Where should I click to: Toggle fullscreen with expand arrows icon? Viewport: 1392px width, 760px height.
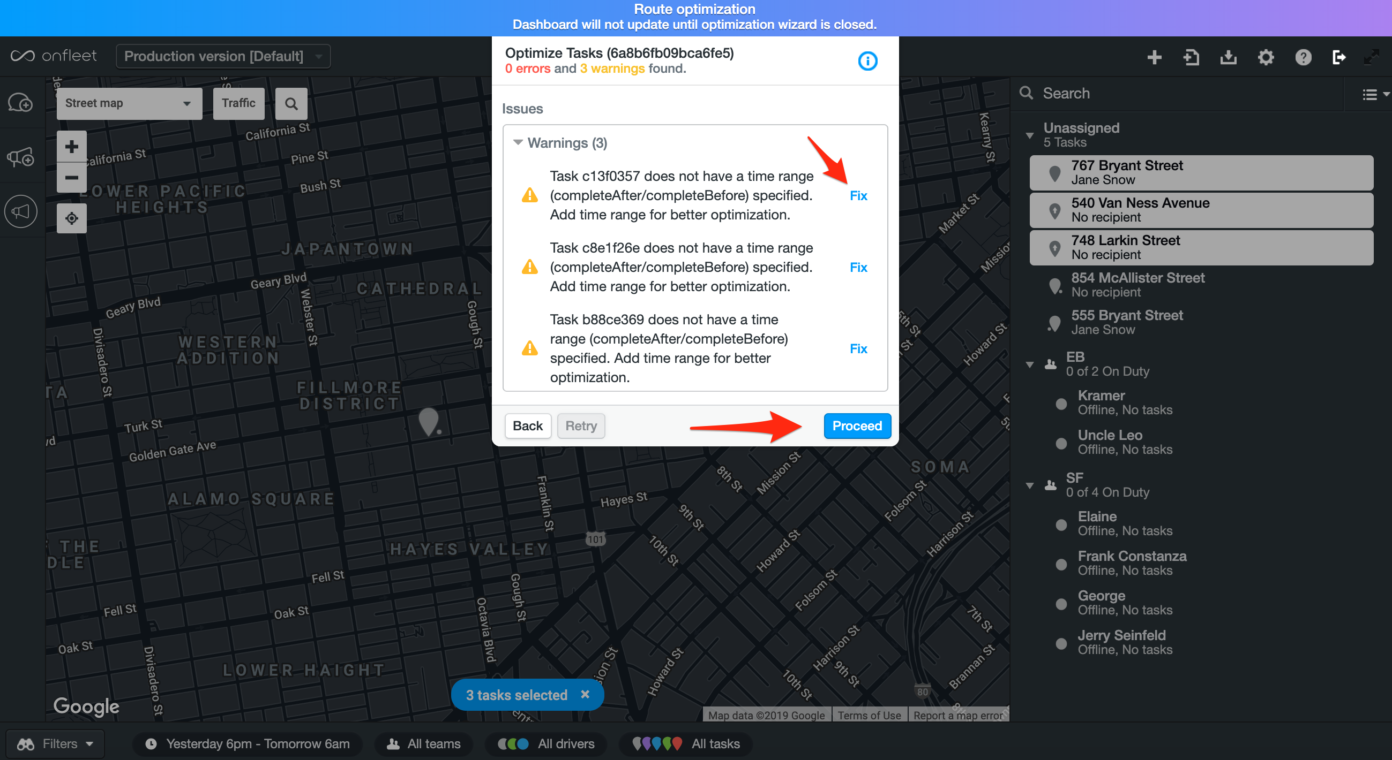[x=1372, y=57]
